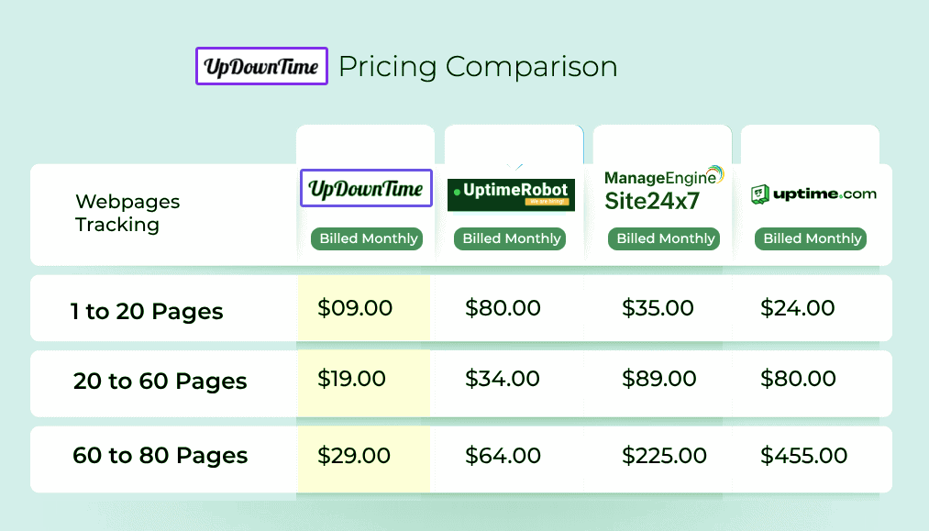929x531 pixels.
Task: Click the UpDownTime logo beside the Pricing Comparison title
Action: tap(261, 66)
